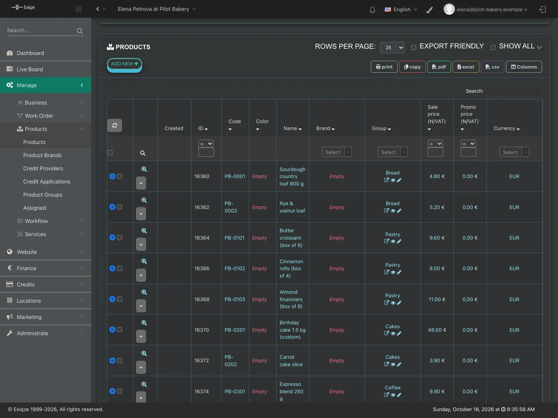This screenshot has width=558, height=418.
Task: Open the Rows Per Page dropdown
Action: tap(392, 47)
